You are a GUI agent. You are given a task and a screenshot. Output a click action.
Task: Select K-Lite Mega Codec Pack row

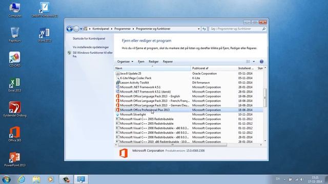coord(189,78)
